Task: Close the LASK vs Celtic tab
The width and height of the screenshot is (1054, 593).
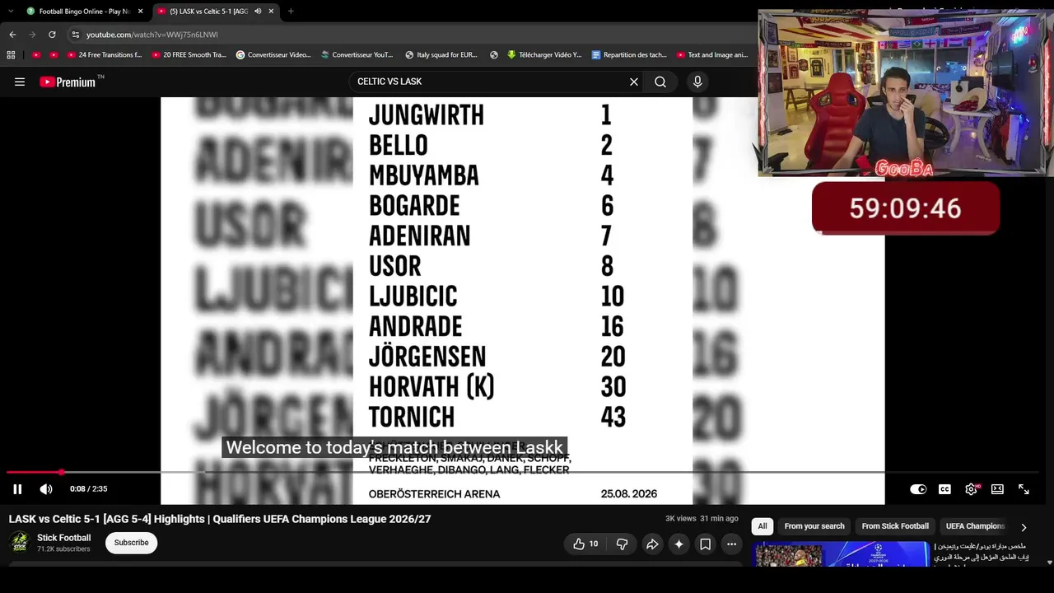Action: pos(271,12)
